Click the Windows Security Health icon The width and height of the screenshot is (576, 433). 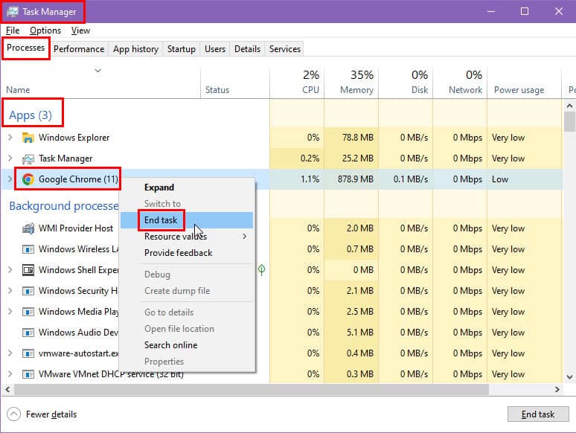pyautogui.click(x=28, y=291)
